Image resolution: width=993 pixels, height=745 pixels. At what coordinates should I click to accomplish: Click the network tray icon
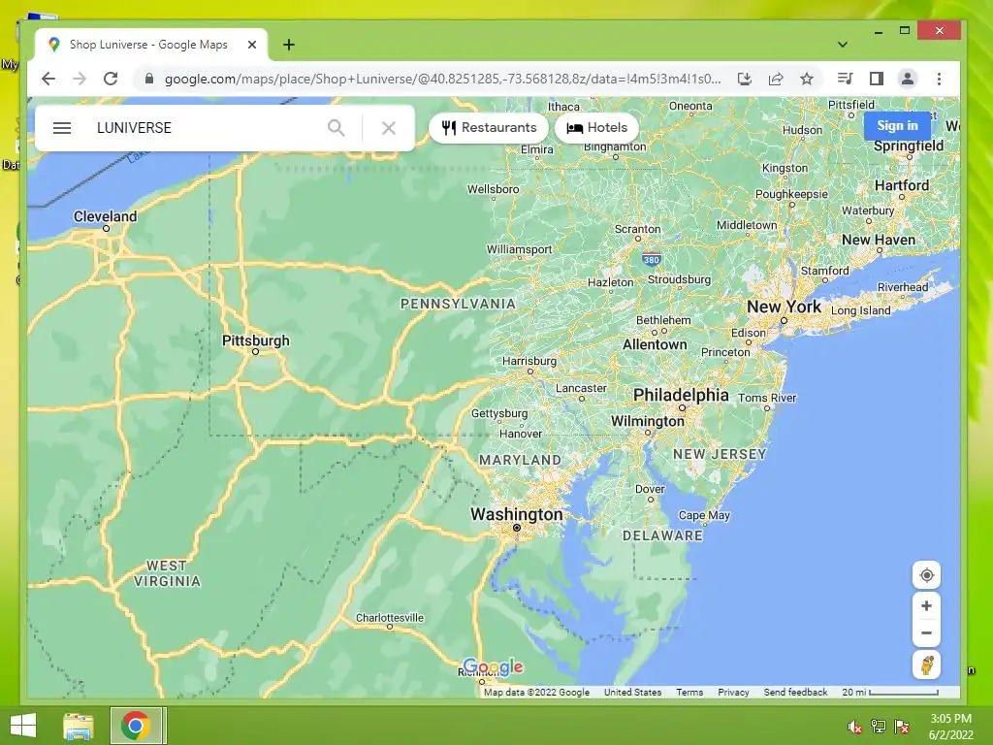879,727
